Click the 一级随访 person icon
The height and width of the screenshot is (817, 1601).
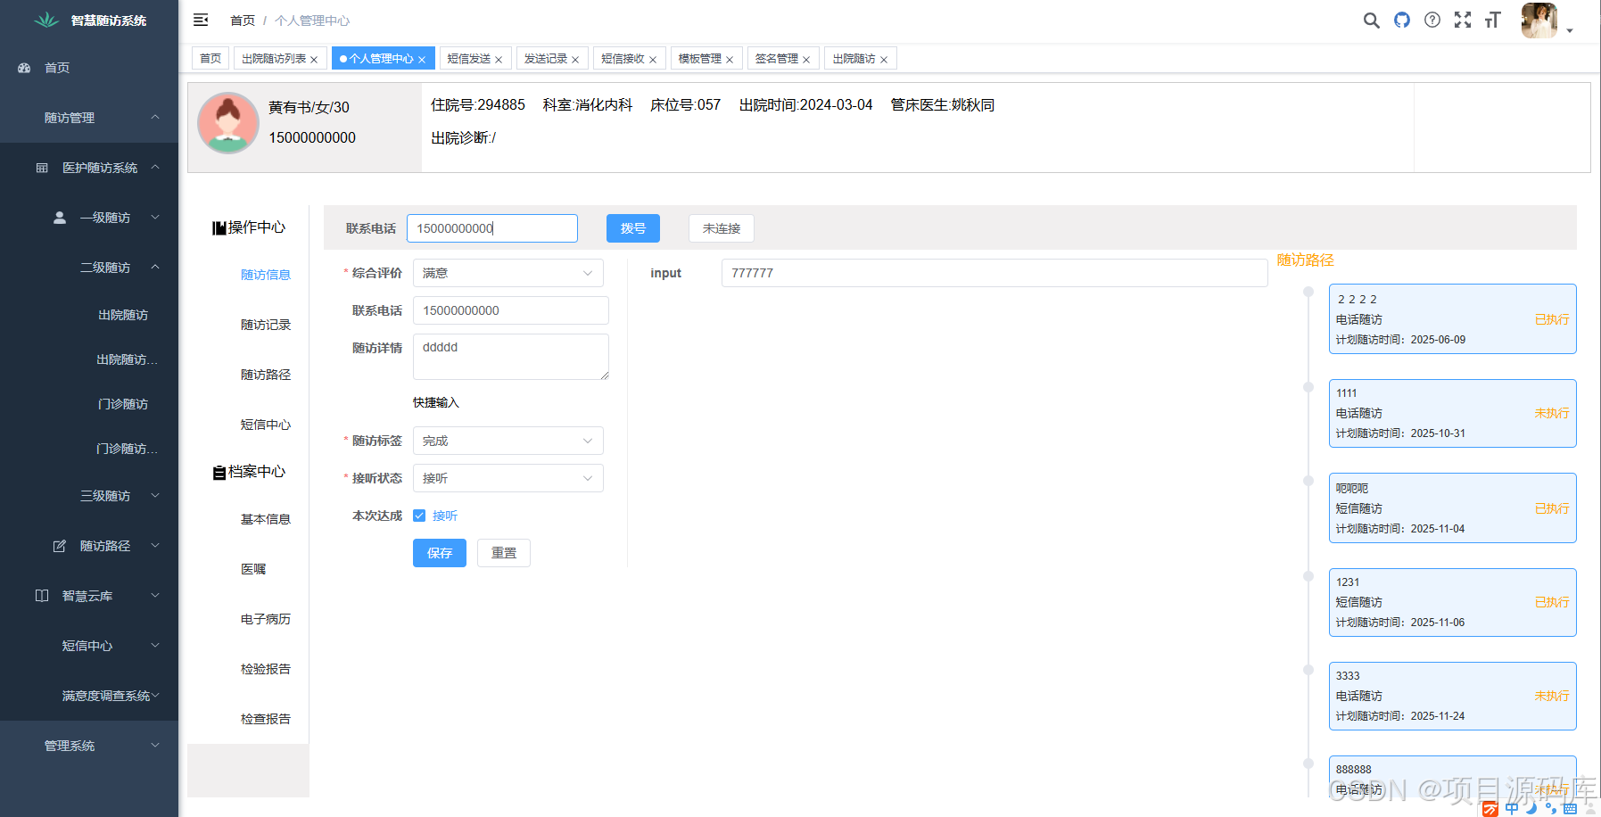60,218
